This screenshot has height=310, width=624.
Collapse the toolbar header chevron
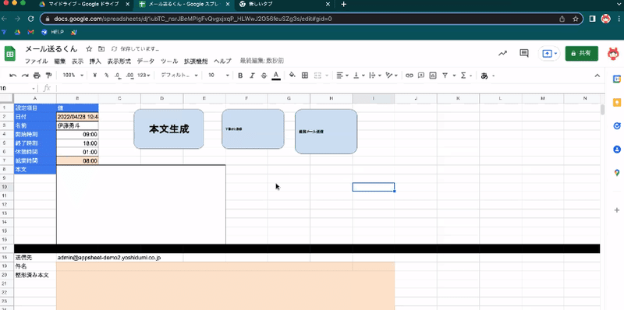pos(597,76)
